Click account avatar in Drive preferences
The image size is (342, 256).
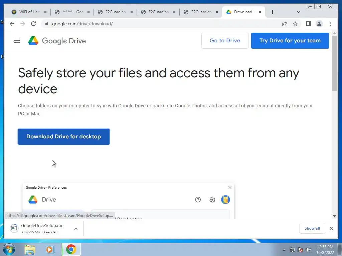(x=225, y=200)
